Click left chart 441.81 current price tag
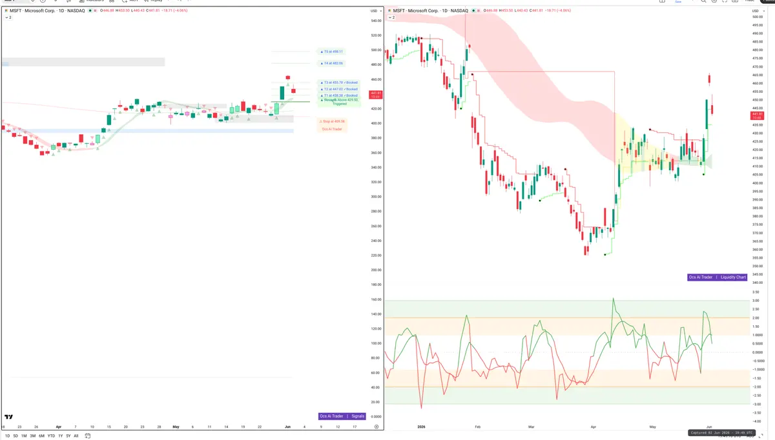Screen dimensions: 775x440 (x=375, y=94)
